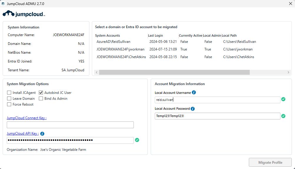The width and height of the screenshot is (295, 169).
Task: Enable the Force Reboot checkbox
Action: (9, 104)
